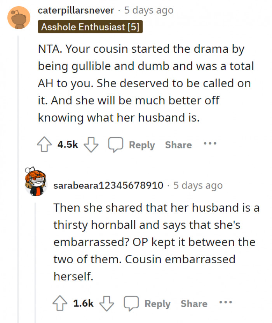Image resolution: width=272 pixels, height=323 pixels.
Task: Downvote sarabeara12345678910's reply
Action: [x=106, y=304]
